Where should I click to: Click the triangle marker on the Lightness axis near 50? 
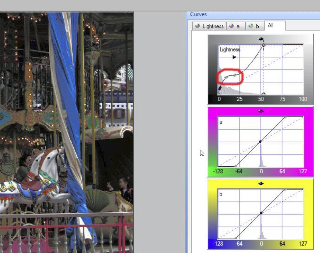tap(264, 93)
